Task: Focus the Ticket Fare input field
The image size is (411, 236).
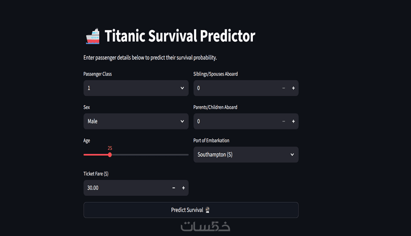Action: pos(126,188)
